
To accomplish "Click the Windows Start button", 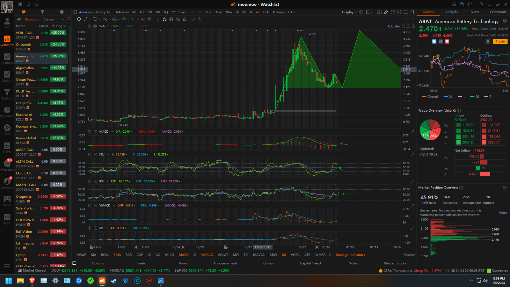I will click(x=9, y=281).
